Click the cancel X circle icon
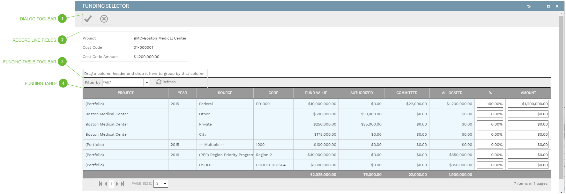Screen dimensions: 566x194 click(104, 19)
